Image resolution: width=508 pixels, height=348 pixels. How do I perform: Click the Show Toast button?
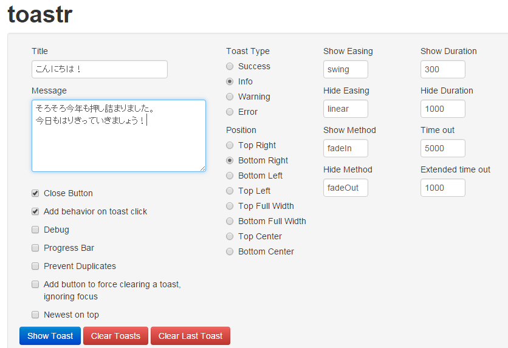(50, 336)
